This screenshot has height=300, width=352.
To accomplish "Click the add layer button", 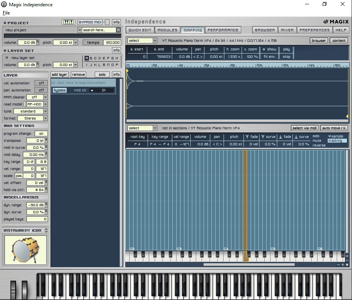I will [x=59, y=75].
